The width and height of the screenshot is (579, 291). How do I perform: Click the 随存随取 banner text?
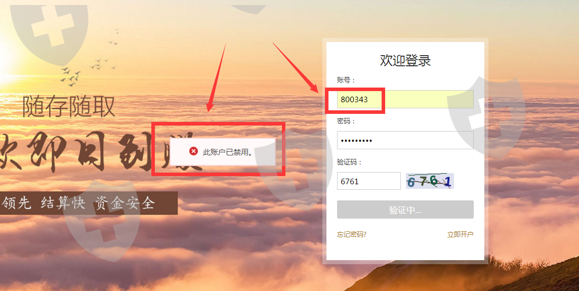coord(69,106)
